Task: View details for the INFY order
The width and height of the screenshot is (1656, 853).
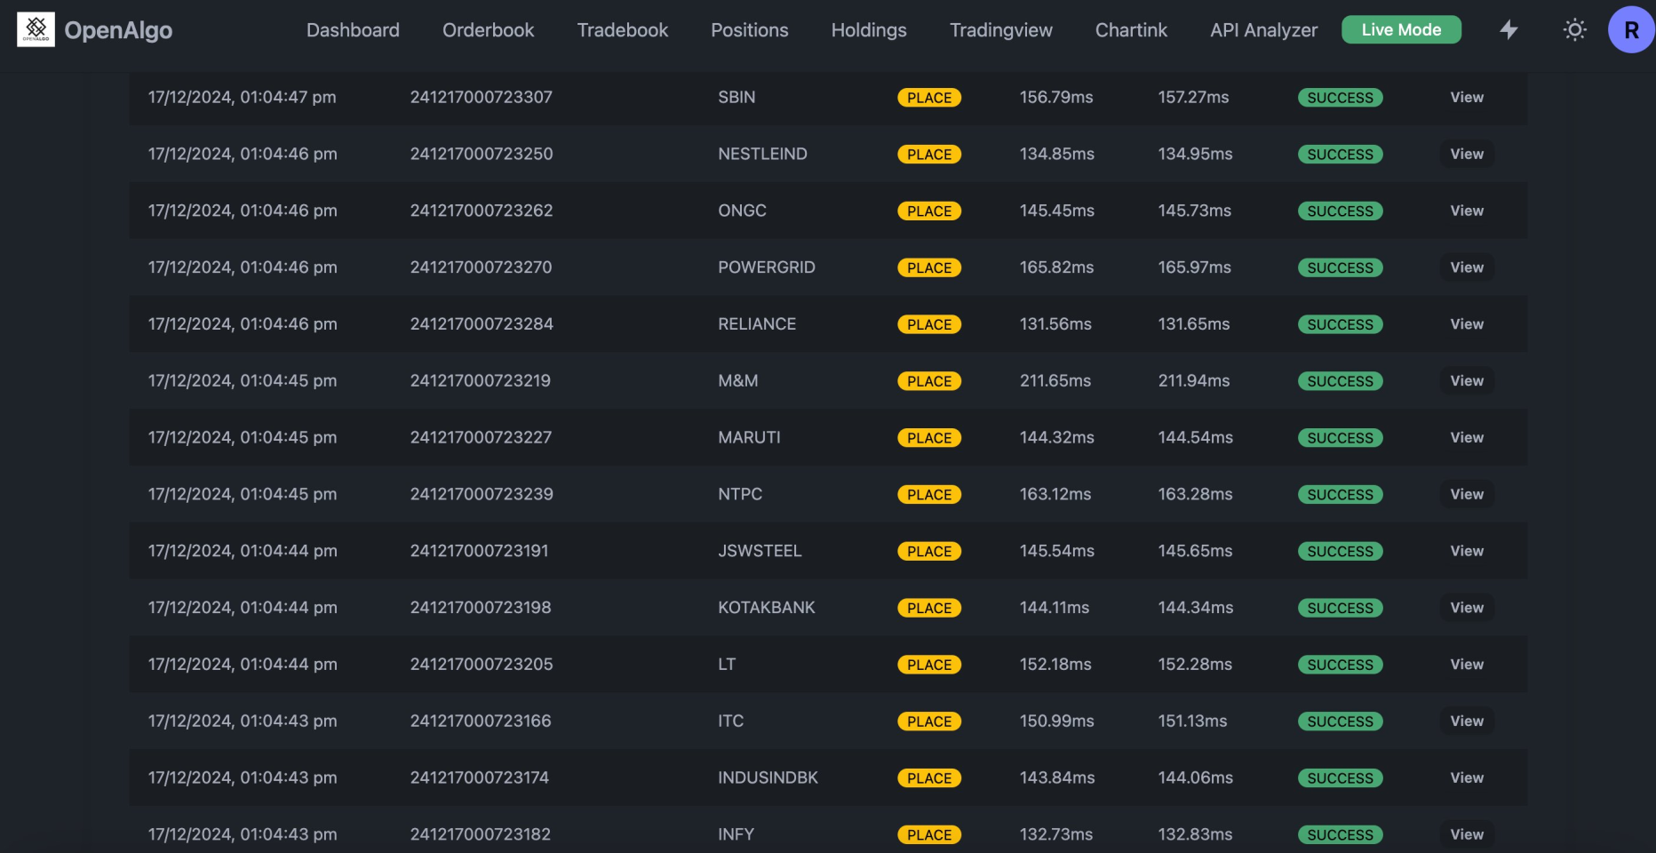Action: 1467,834
